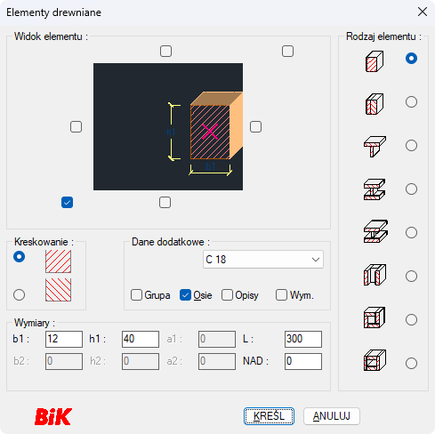Click the KREŚL button
Image resolution: width=435 pixels, height=434 pixels.
click(269, 416)
